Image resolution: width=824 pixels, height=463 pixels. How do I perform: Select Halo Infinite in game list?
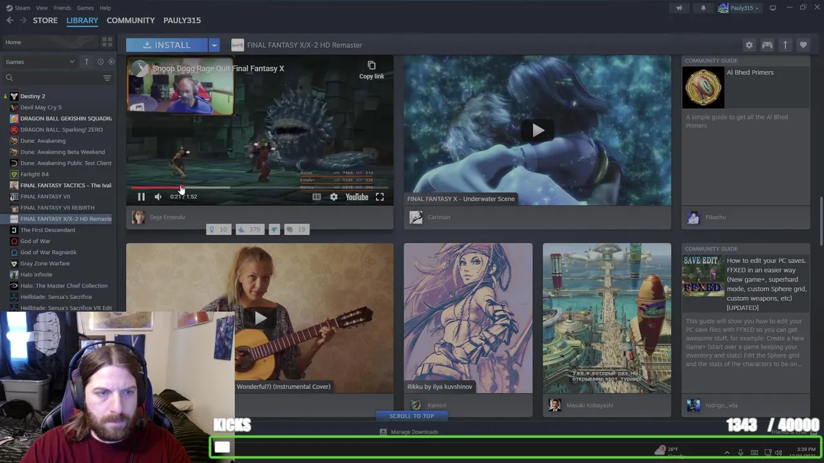click(36, 275)
